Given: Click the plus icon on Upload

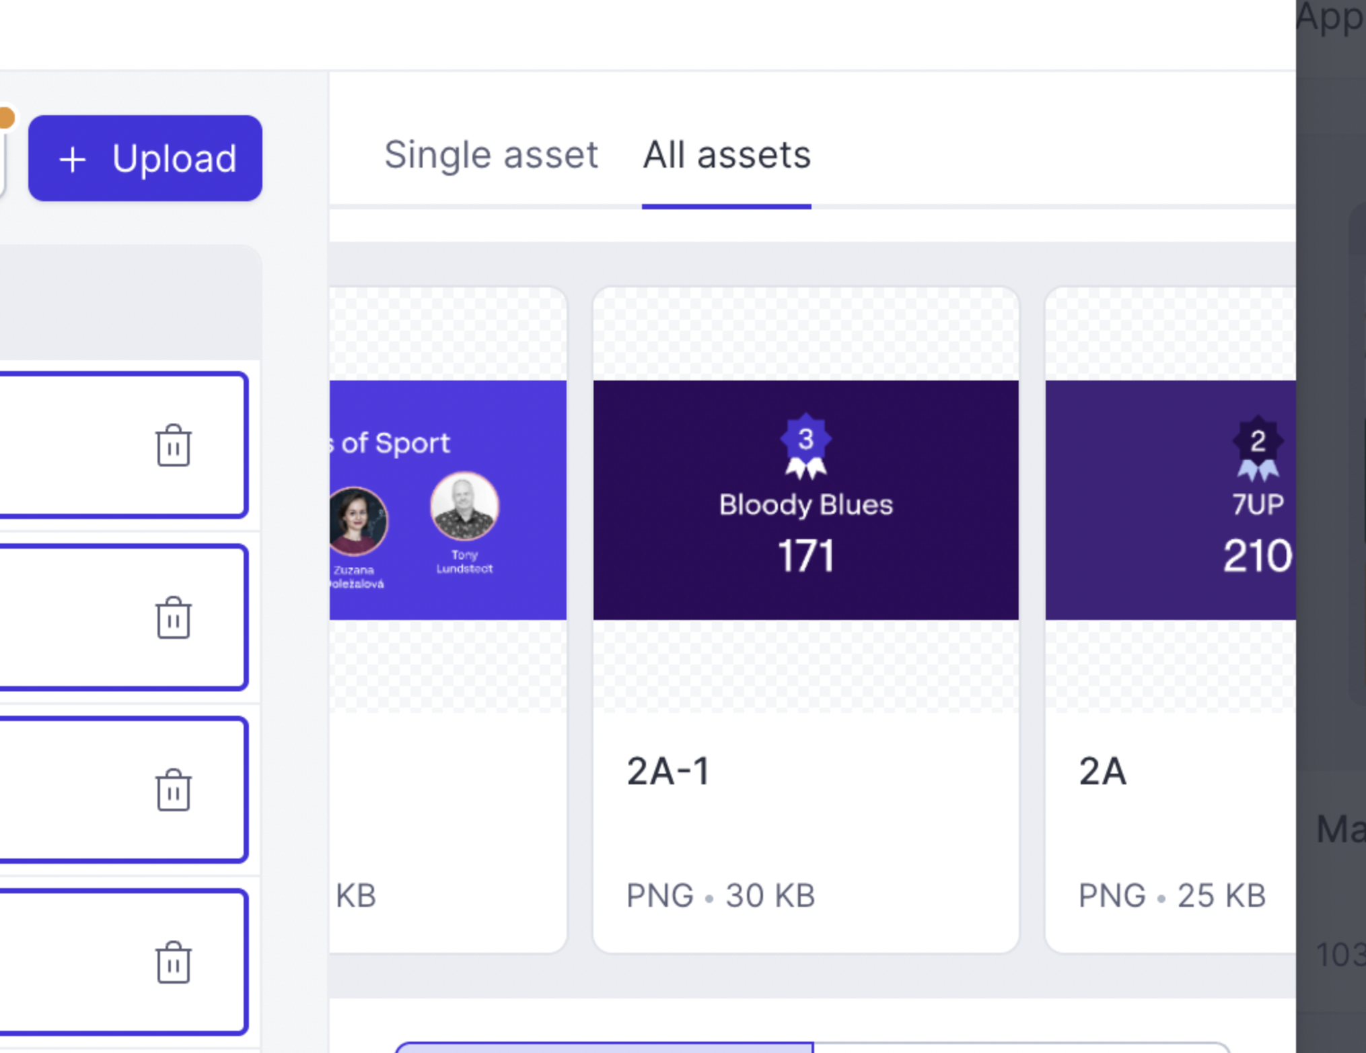Looking at the screenshot, I should pyautogui.click(x=73, y=160).
